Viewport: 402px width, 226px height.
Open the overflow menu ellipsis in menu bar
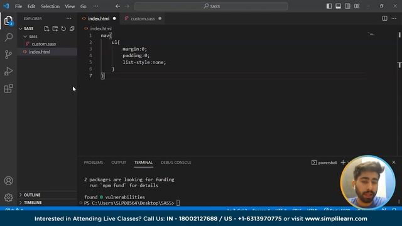coord(95,6)
